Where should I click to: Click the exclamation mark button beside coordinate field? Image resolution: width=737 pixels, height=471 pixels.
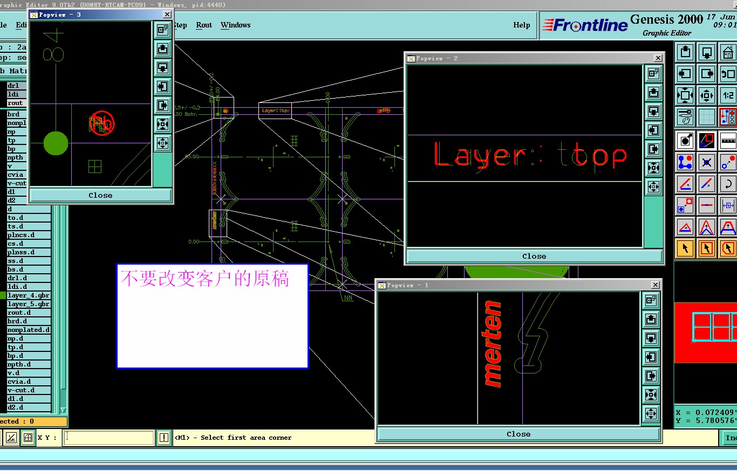pos(163,438)
